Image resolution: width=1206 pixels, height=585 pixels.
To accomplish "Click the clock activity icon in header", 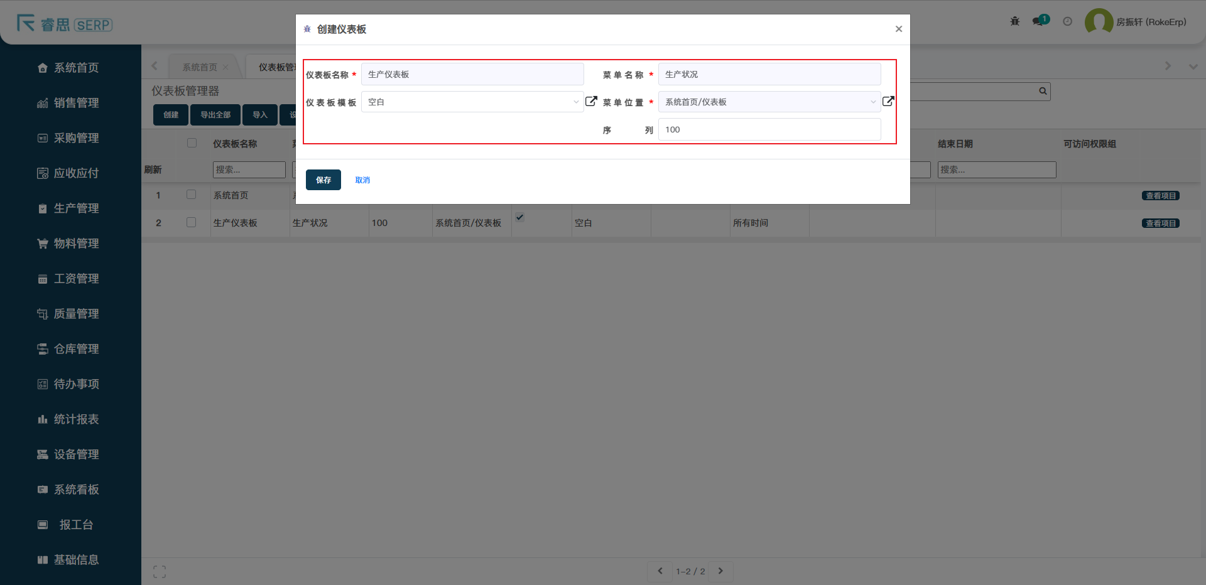I will pos(1067,21).
